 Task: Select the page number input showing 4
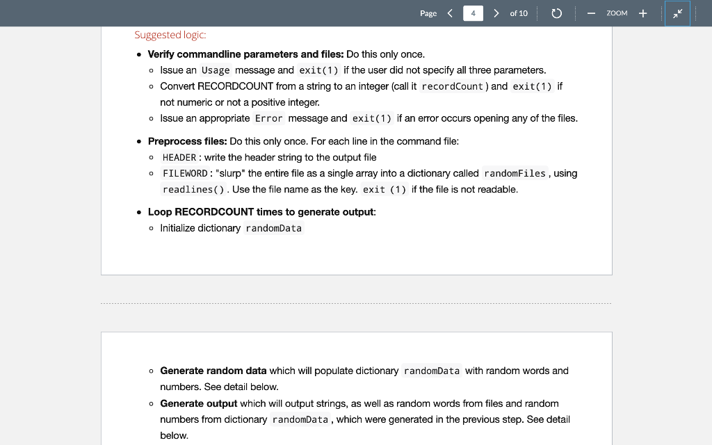click(473, 13)
